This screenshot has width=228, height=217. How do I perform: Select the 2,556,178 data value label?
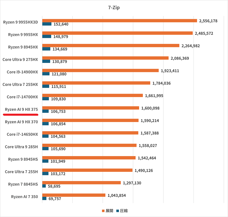click(208, 21)
